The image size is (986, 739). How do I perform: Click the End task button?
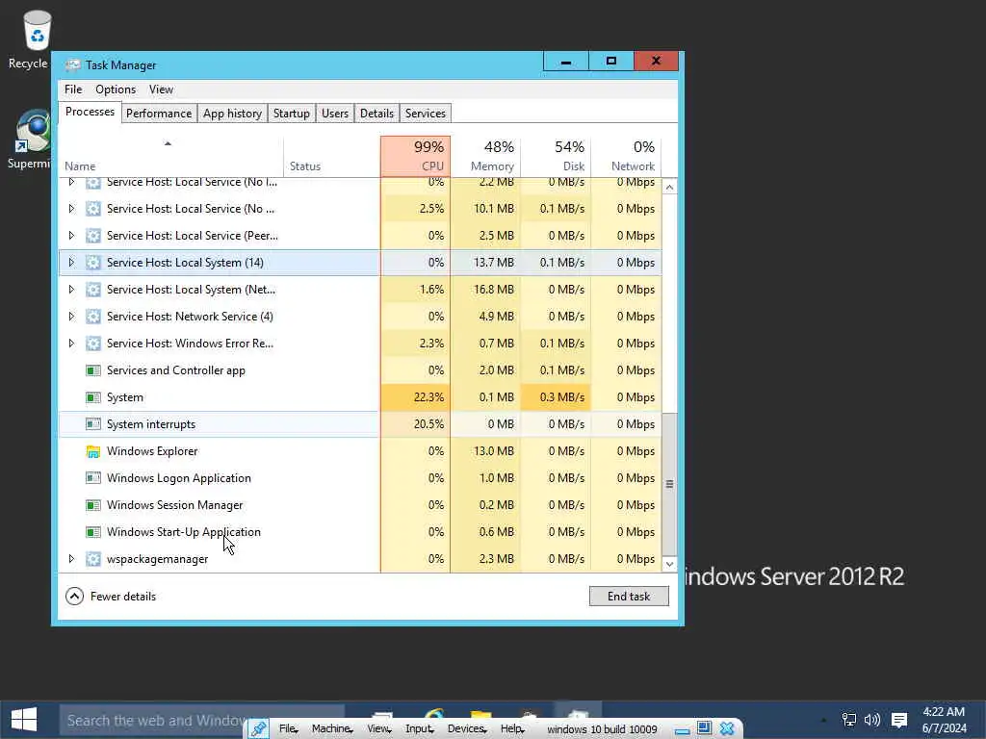(629, 597)
